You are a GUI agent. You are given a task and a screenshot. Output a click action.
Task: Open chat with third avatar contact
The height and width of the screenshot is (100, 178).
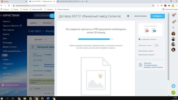tap(173, 44)
